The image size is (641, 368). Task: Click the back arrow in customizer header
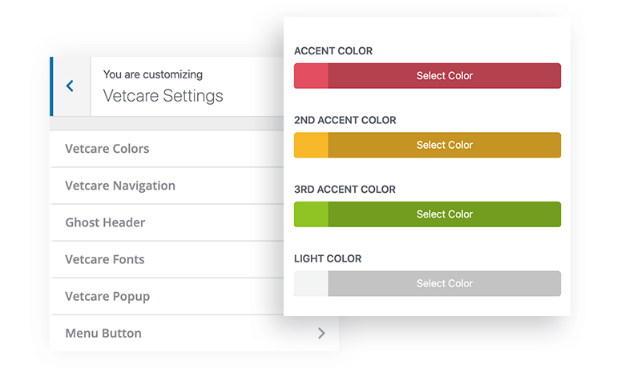tap(70, 86)
